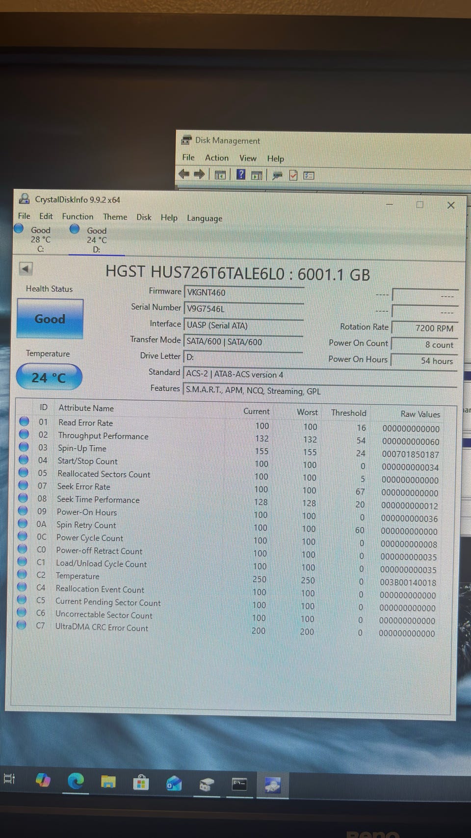The height and width of the screenshot is (838, 471).
Task: Click status circle of Reallocated Sectors Count row
Action: pos(23,473)
